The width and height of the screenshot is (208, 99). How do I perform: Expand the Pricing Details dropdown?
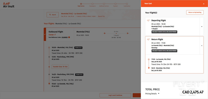(152, 94)
